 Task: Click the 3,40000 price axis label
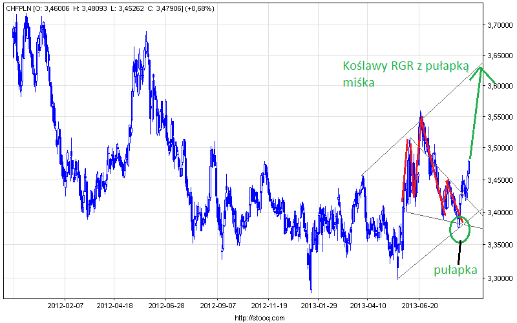500,213
